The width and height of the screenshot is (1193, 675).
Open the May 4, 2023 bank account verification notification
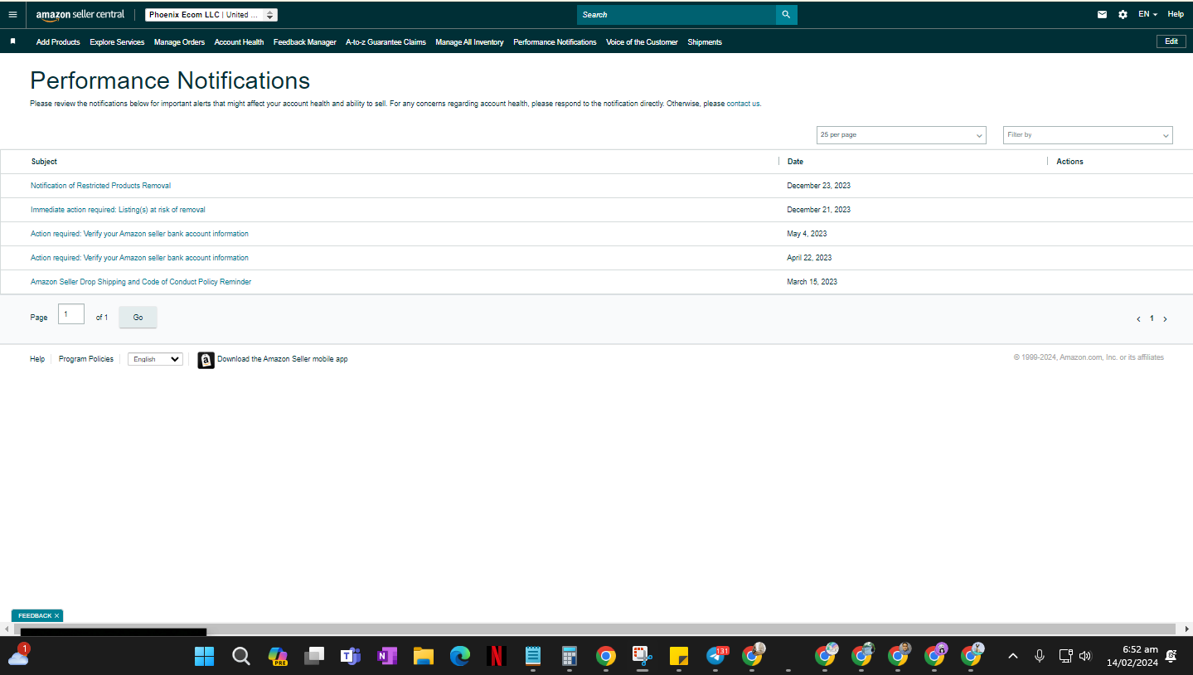tap(139, 234)
